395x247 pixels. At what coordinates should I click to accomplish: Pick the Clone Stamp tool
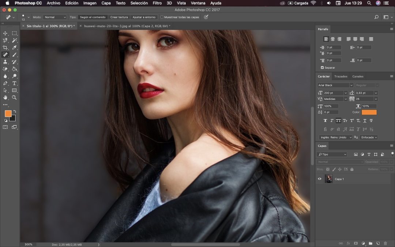(5, 62)
